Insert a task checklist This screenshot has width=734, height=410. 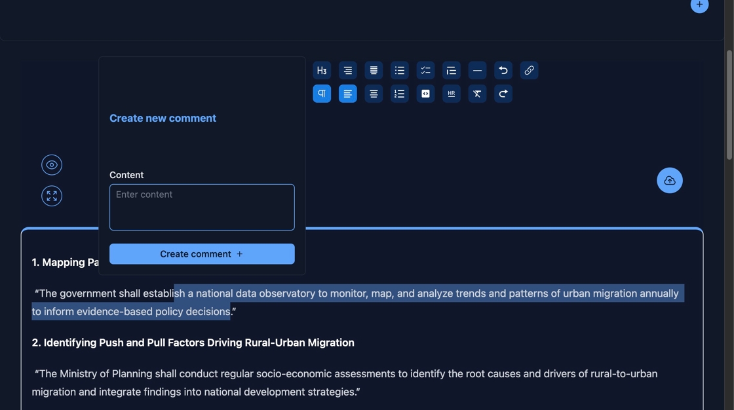click(425, 71)
